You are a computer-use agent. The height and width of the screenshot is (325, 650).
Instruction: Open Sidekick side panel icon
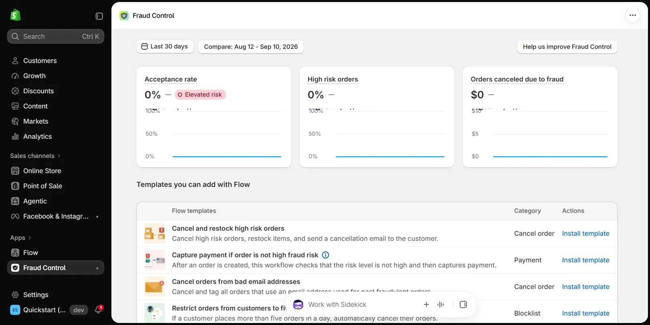pos(463,304)
